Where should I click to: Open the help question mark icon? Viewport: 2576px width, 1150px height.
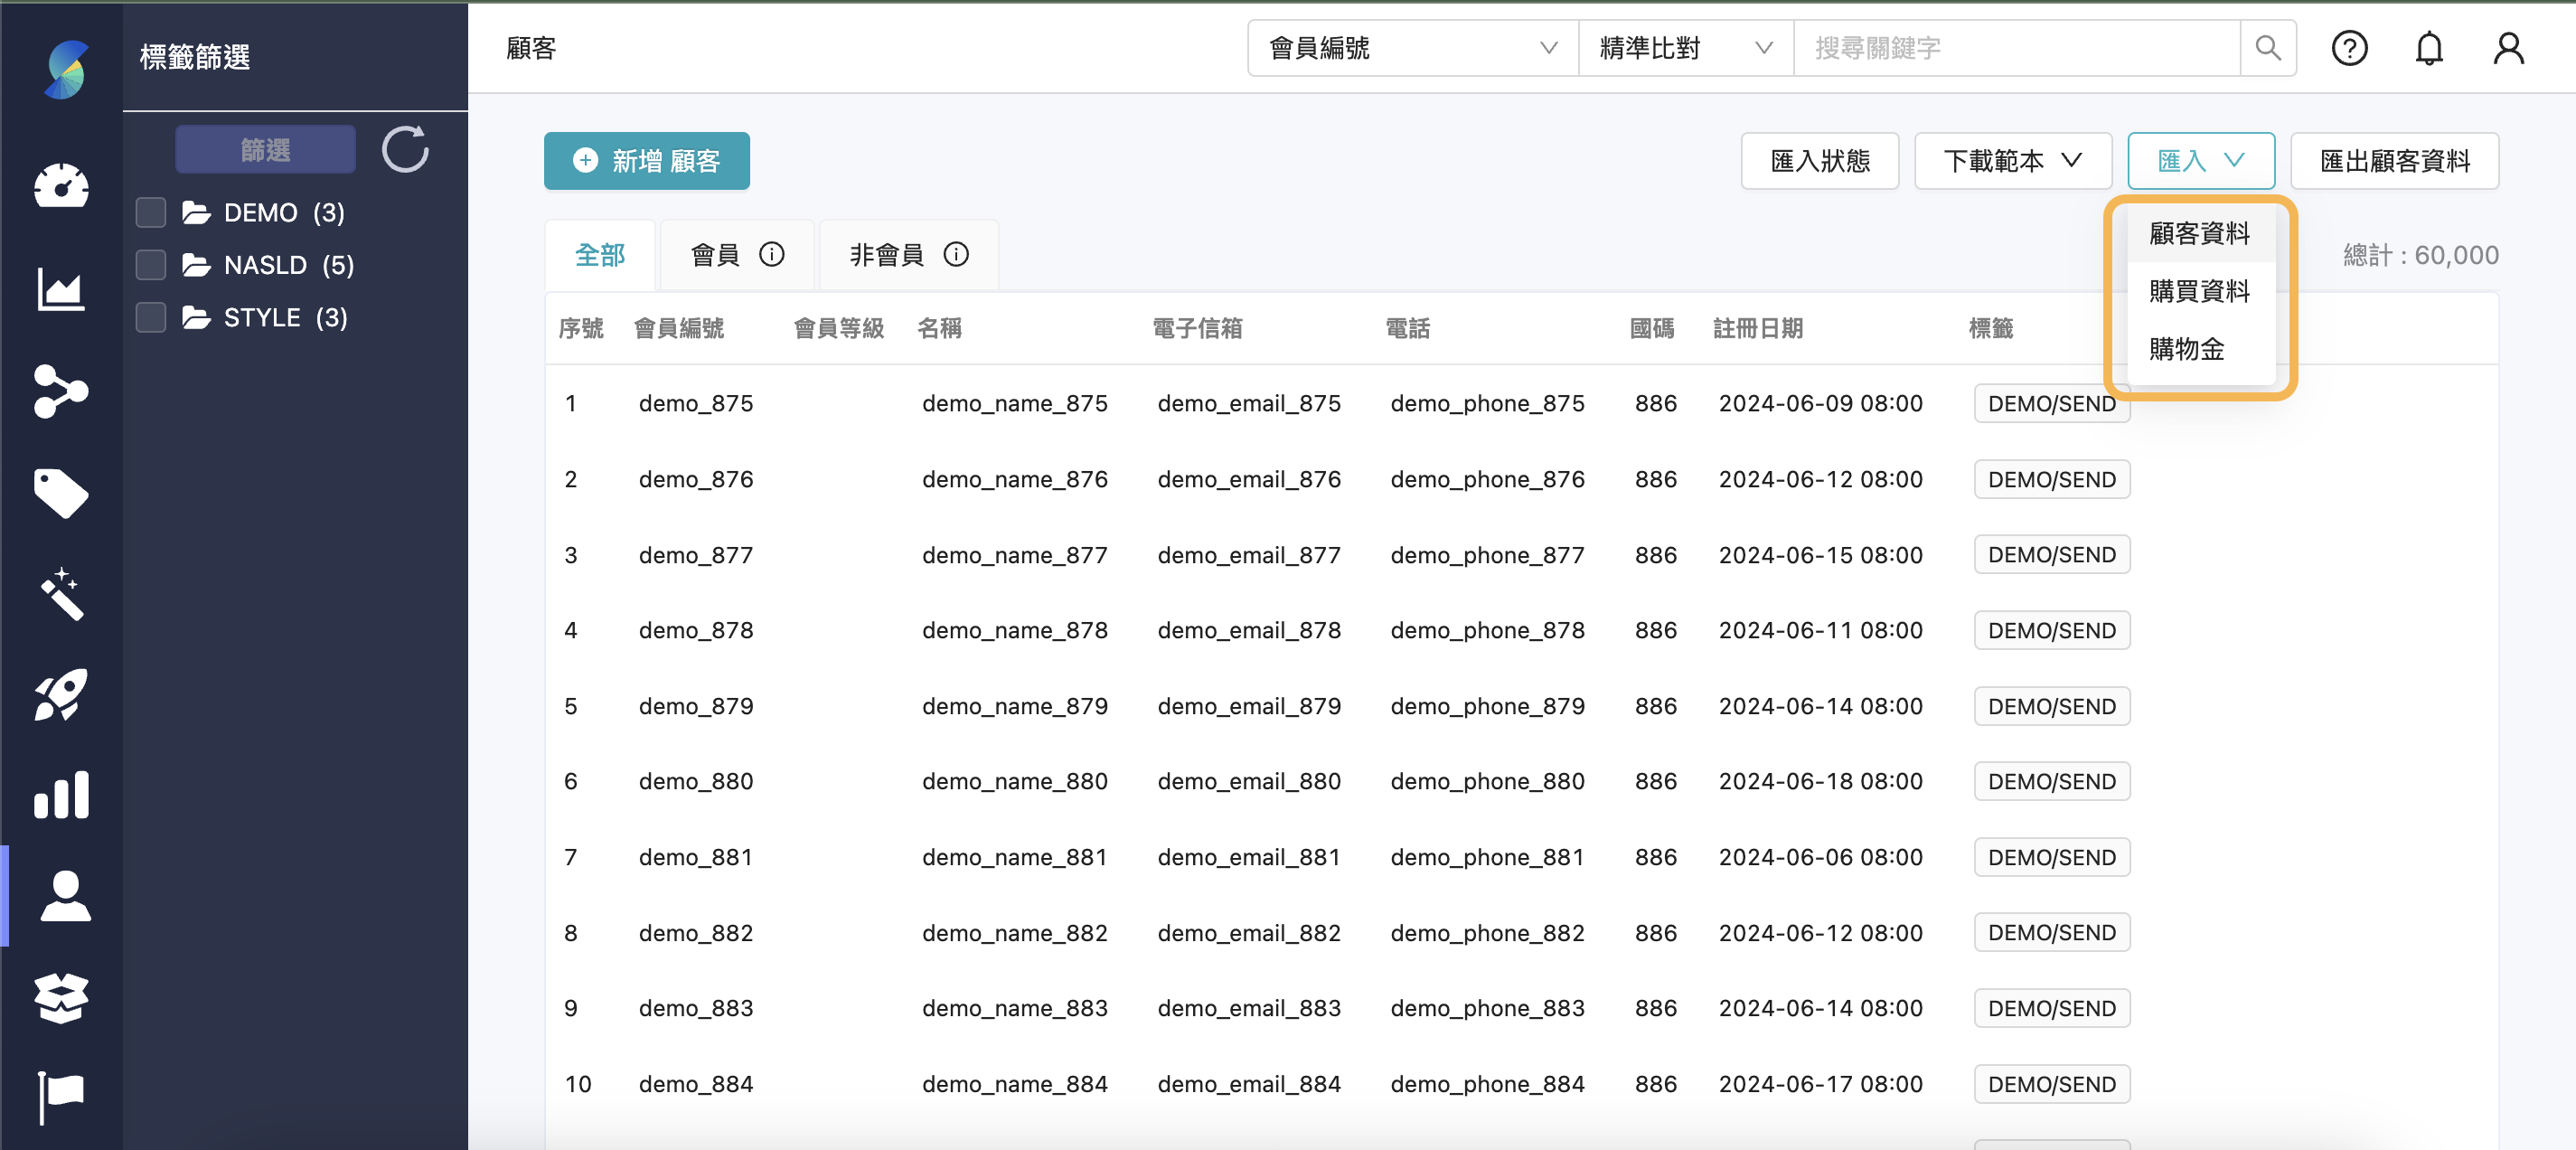pyautogui.click(x=2350, y=47)
